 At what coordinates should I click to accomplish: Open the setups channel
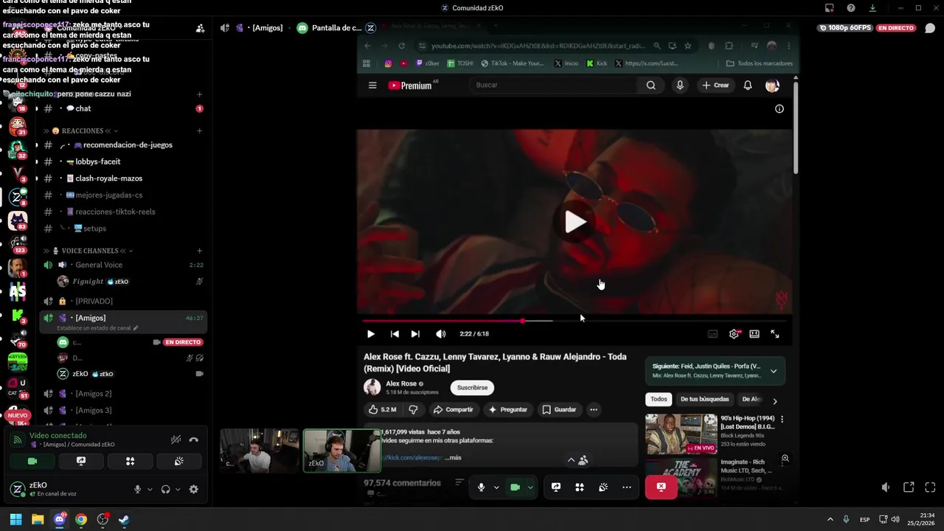[x=122, y=229]
